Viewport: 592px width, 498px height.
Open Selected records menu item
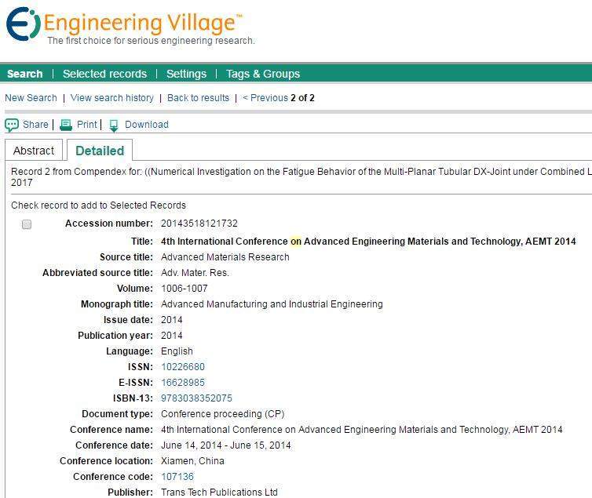104,74
